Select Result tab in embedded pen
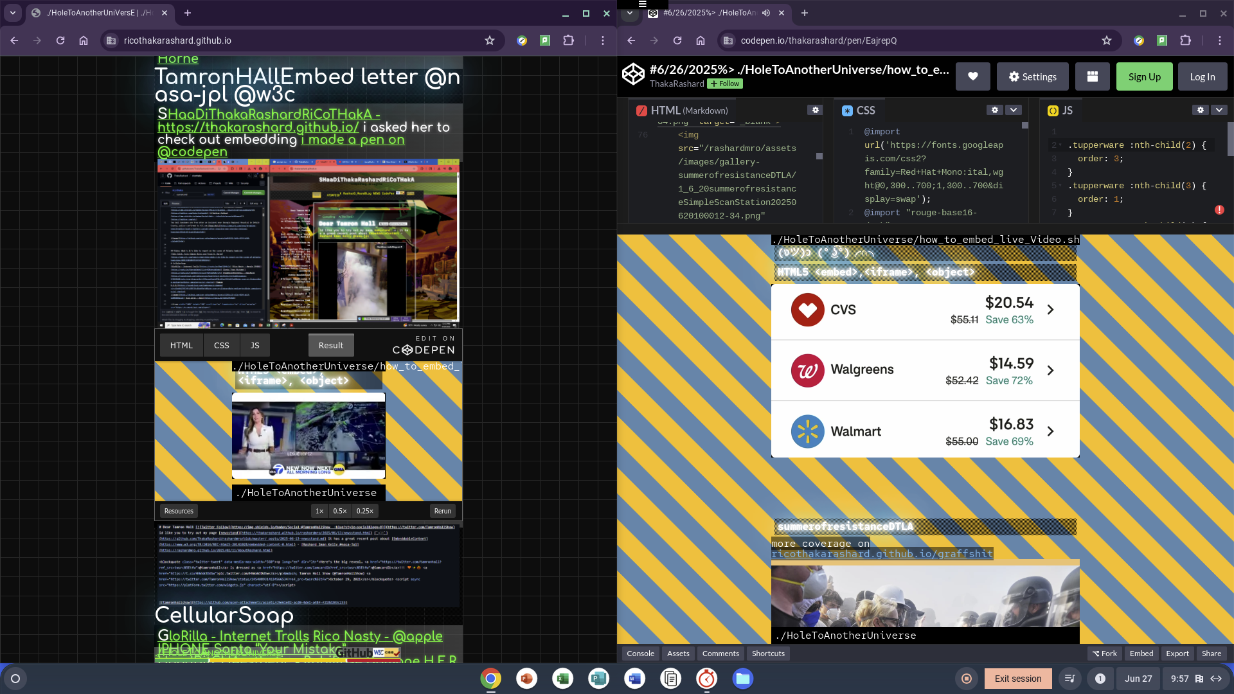 tap(331, 345)
